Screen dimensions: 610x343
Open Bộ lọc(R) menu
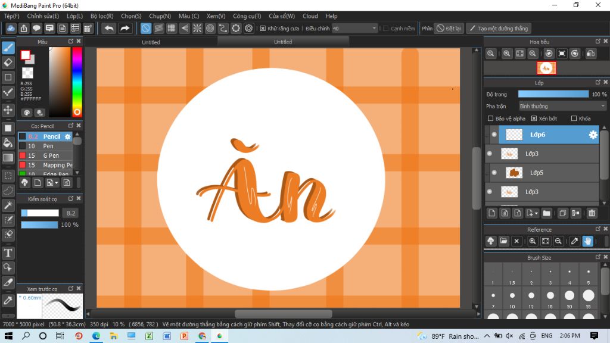coord(102,16)
